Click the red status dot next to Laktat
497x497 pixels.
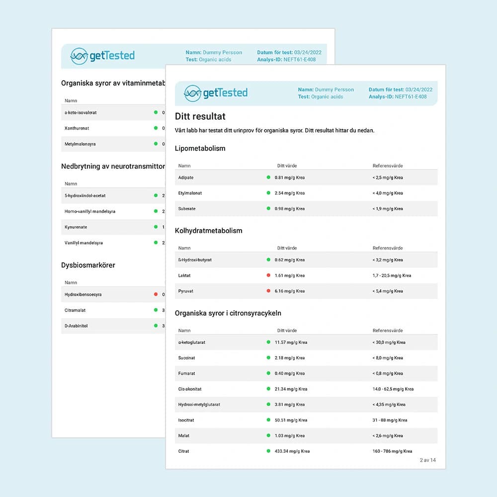pos(268,275)
